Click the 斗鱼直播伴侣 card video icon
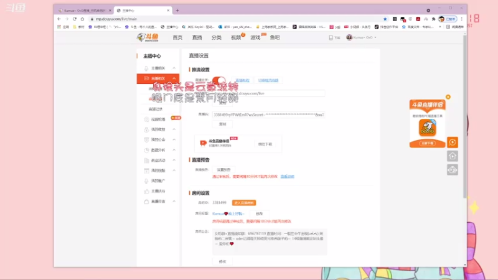Screen dimensions: 498x280 point(203,143)
